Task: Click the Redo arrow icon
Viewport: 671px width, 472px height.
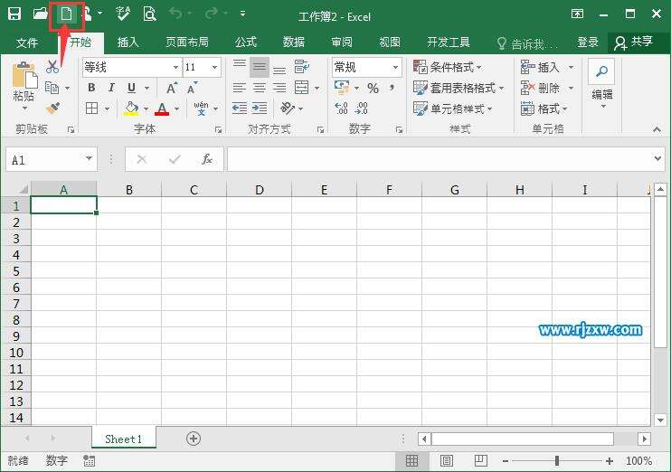Action: 211,14
